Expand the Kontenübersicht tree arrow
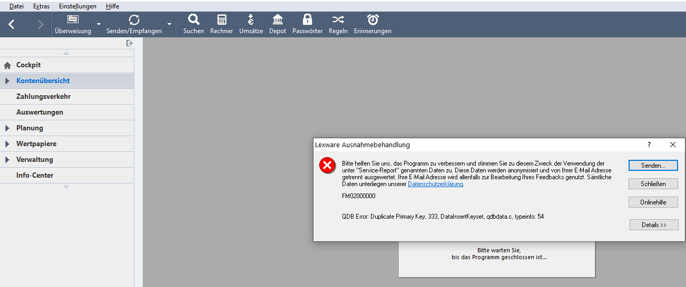686x287 pixels. pyautogui.click(x=7, y=81)
